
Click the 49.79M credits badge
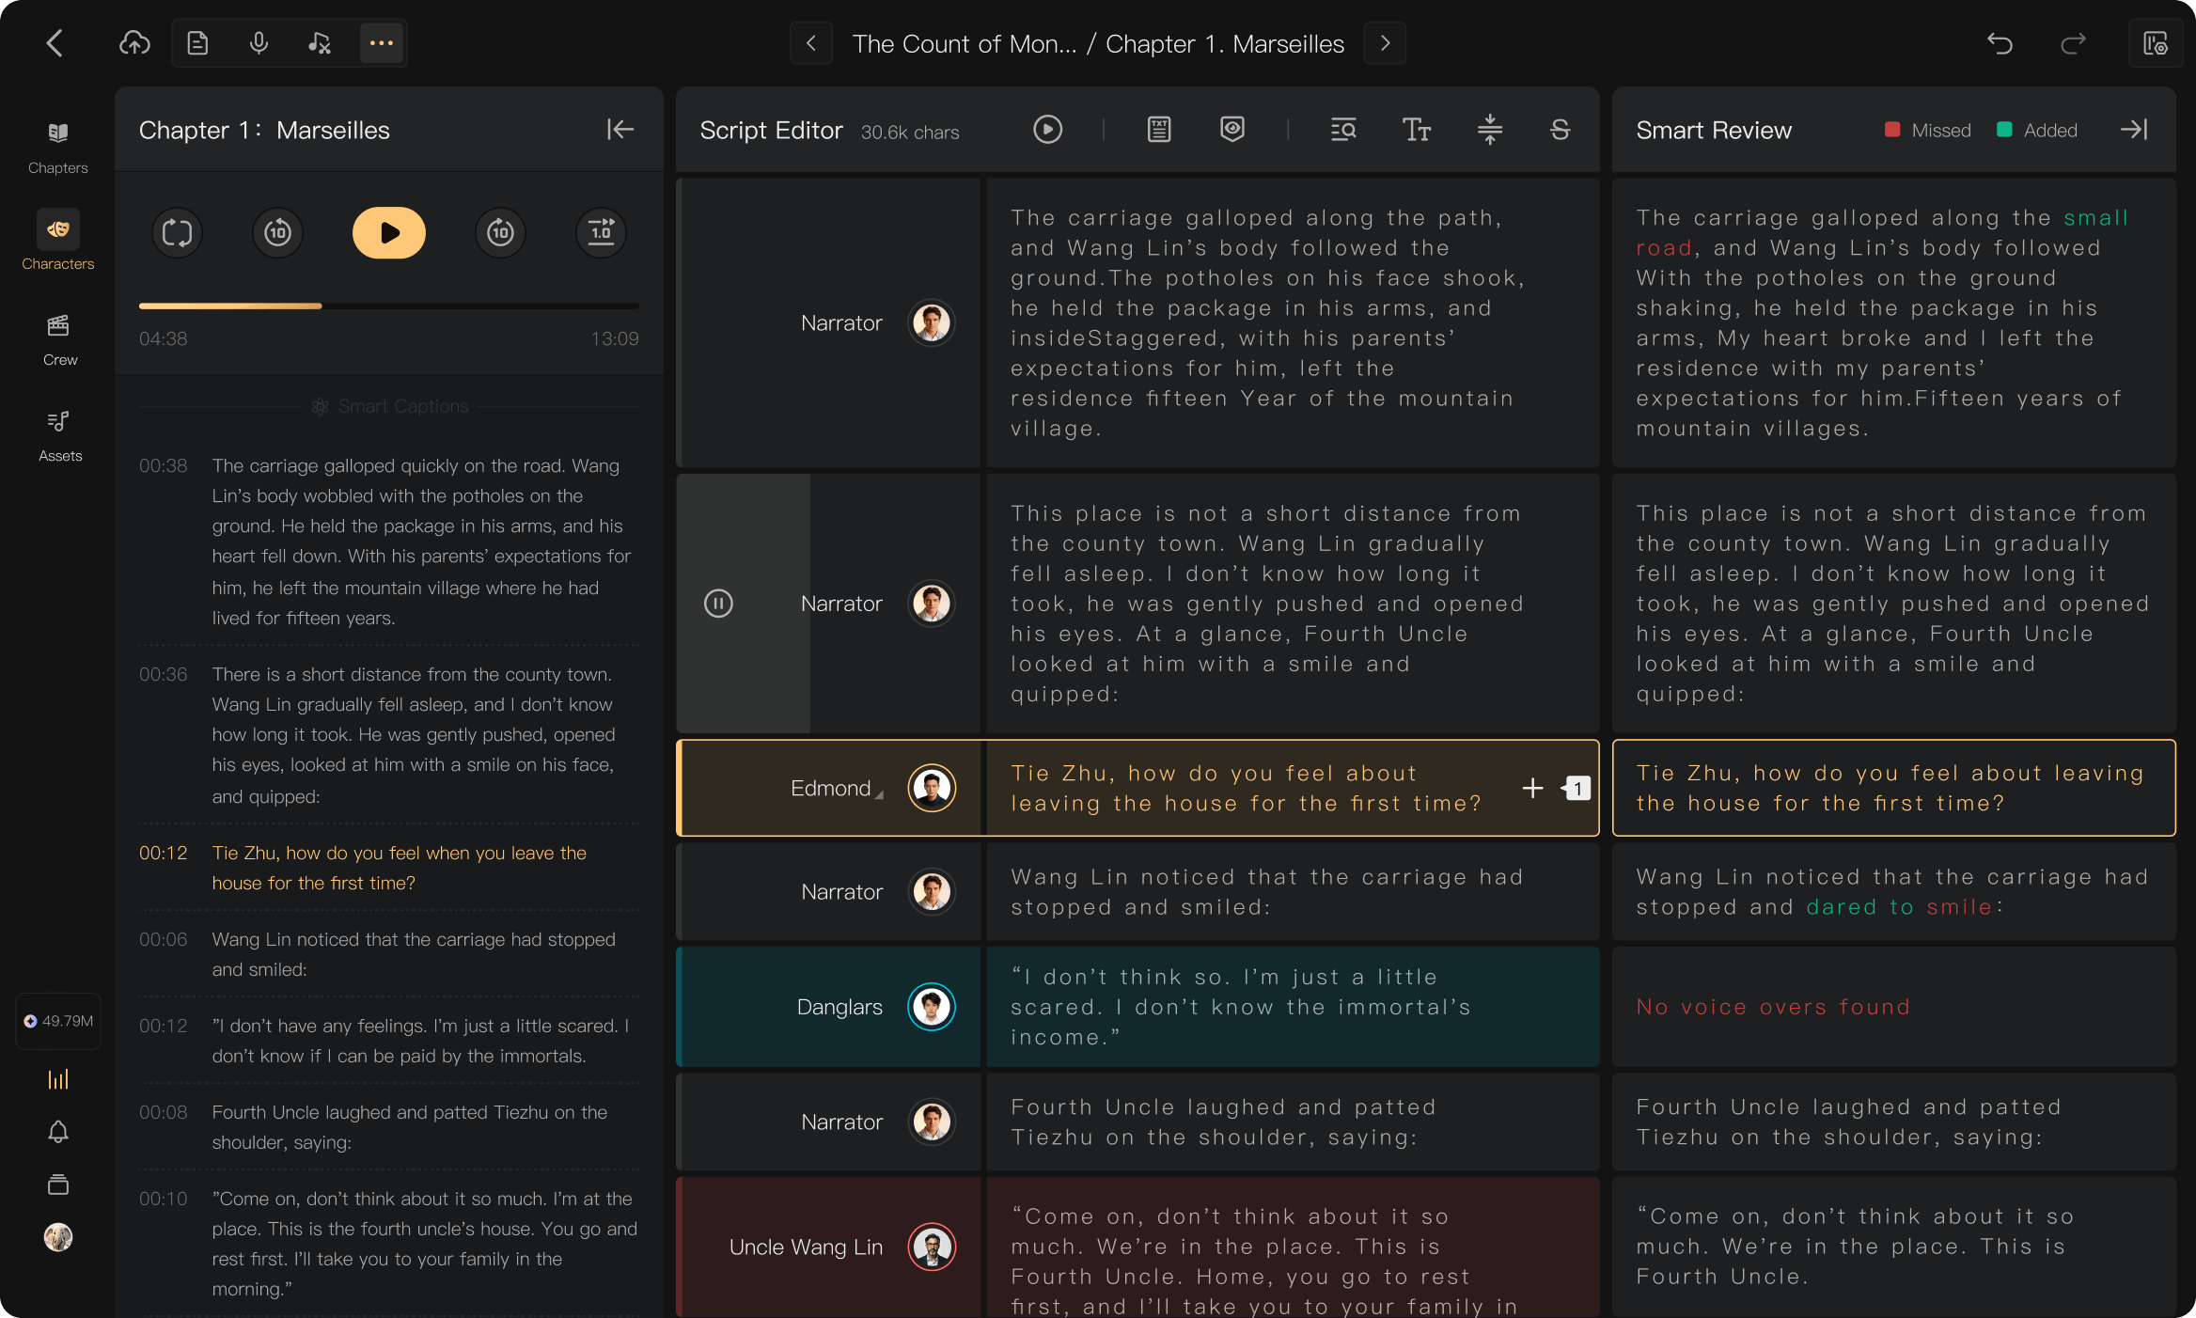pyautogui.click(x=58, y=1021)
